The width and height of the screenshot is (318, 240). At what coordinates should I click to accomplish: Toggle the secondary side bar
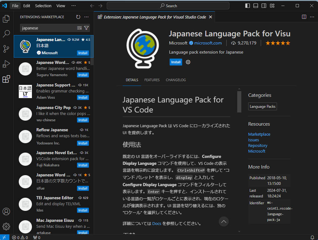click(264, 6)
